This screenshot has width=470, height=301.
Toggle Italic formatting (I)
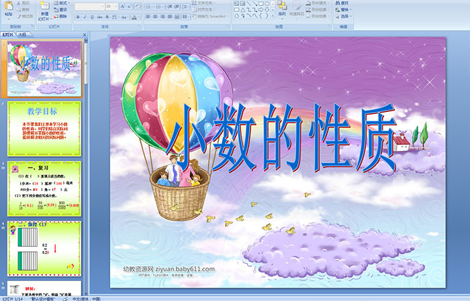85,17
